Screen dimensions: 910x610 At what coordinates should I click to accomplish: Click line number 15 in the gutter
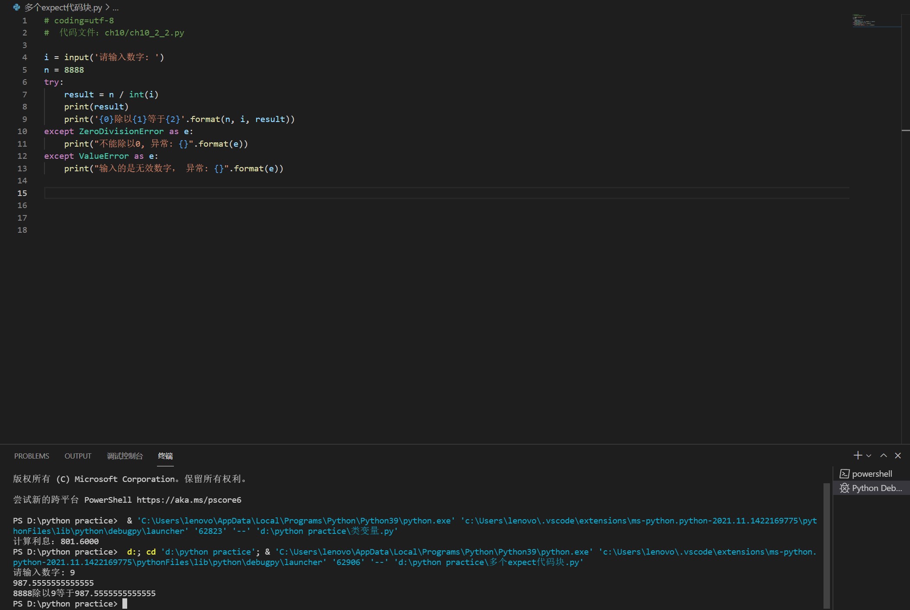(x=22, y=193)
